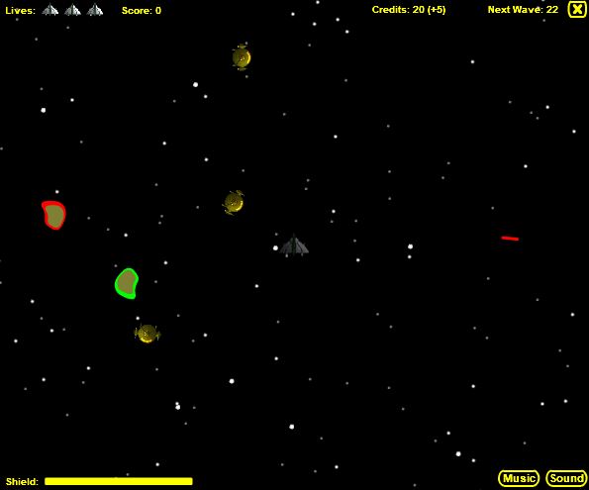Screen dimensions: 589x490
Task: Click the 'Score: 0' text
Action: [142, 11]
